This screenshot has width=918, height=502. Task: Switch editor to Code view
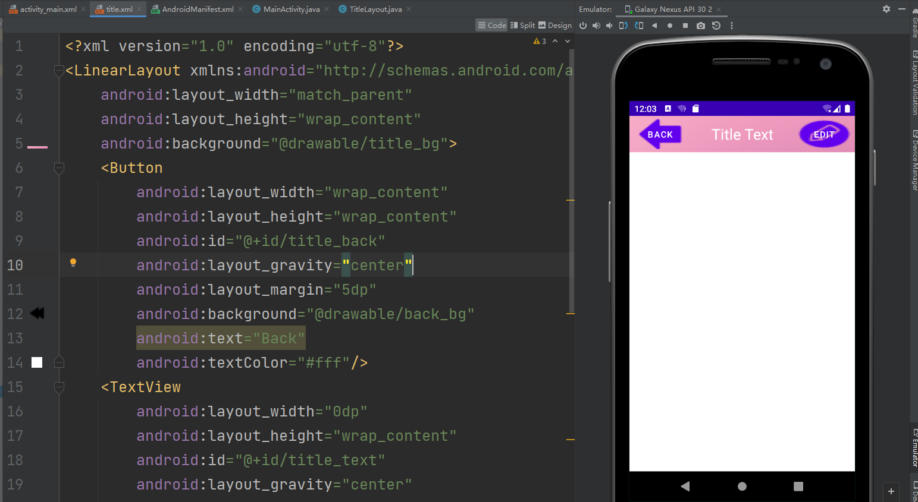pos(492,25)
